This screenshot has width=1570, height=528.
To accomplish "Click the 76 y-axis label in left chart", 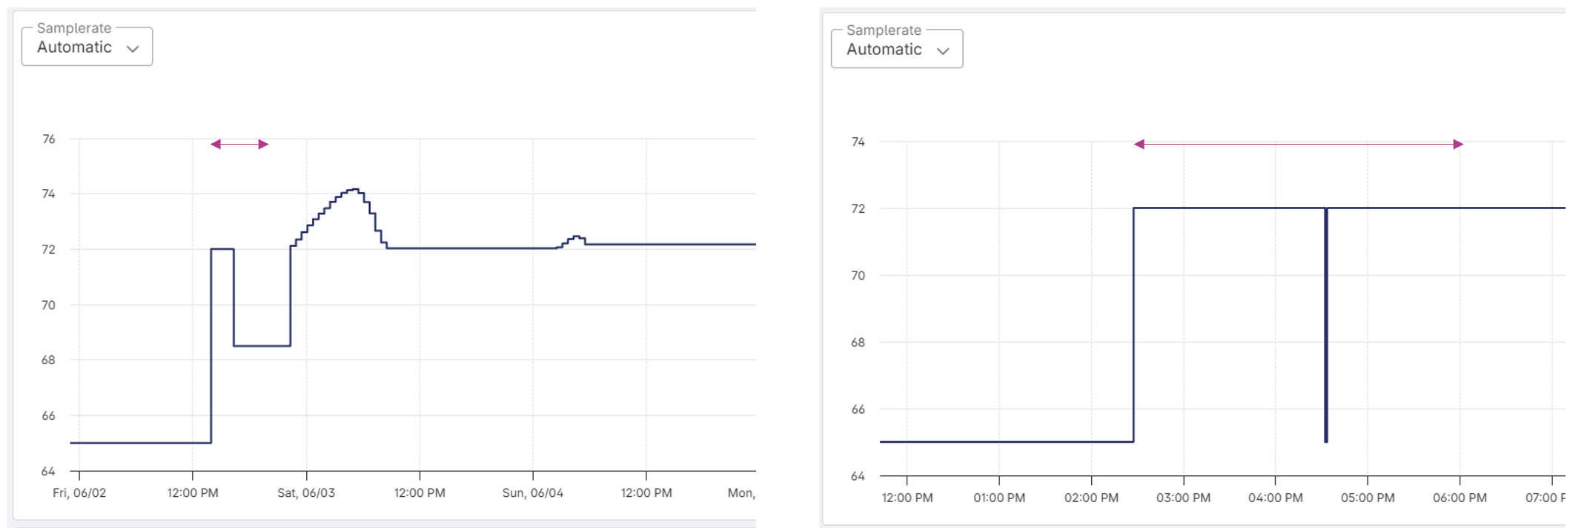I will 49,139.
